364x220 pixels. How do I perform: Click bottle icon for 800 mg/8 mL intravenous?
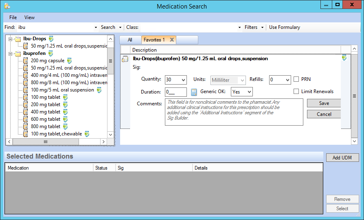pos(26,83)
